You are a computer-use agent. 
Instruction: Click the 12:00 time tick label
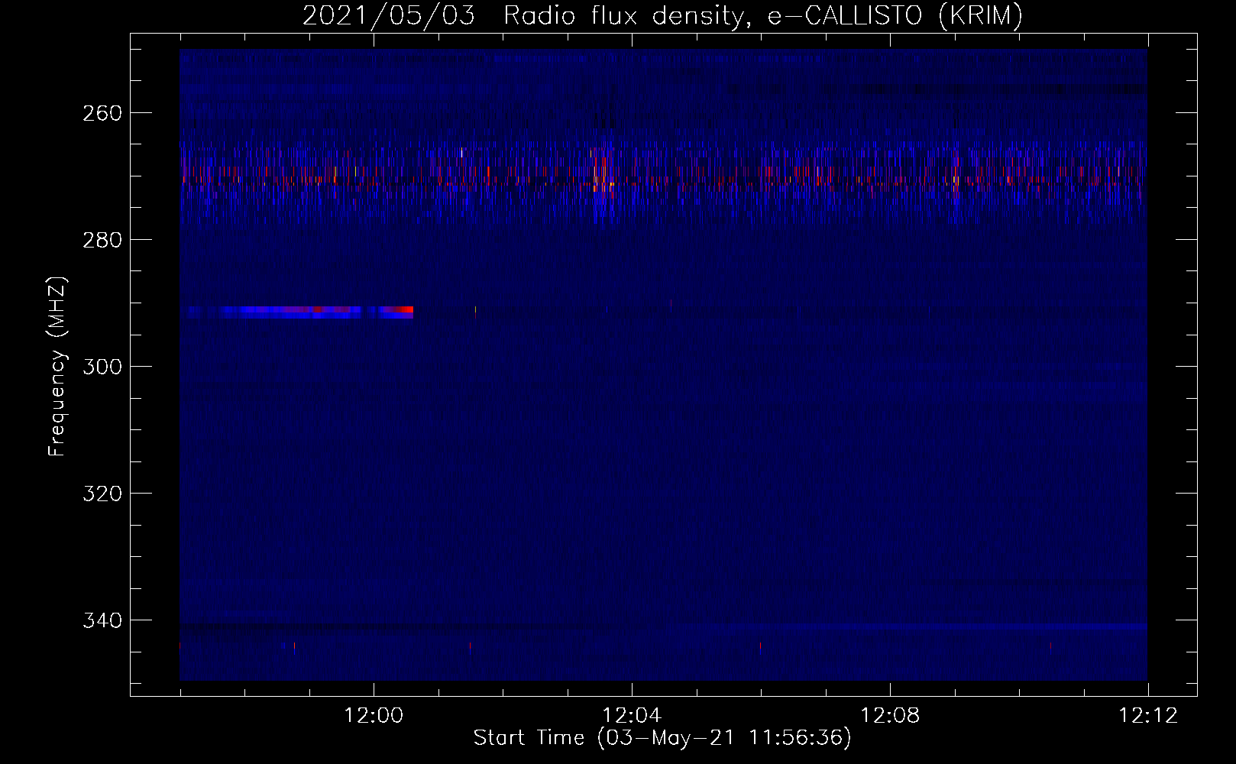[x=374, y=716]
